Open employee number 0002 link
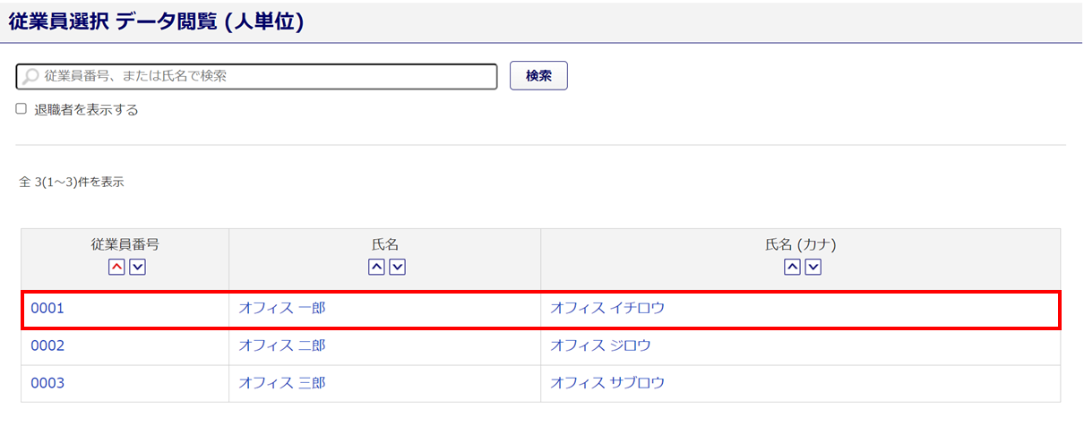 tap(47, 345)
